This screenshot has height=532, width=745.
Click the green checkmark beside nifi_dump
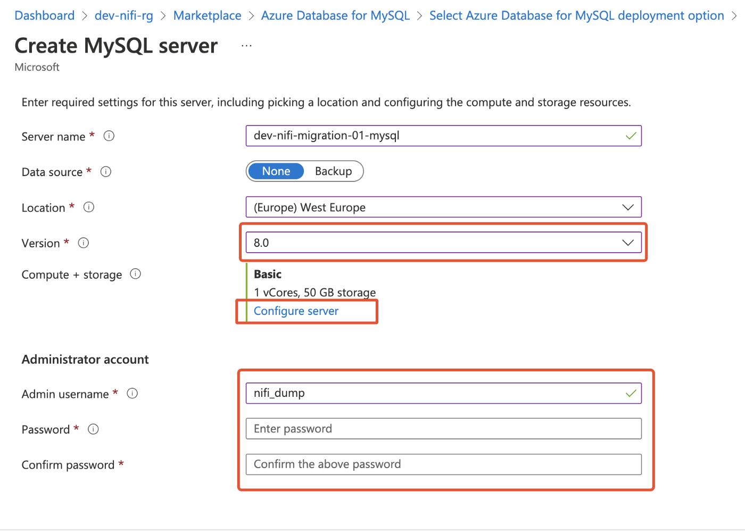[x=631, y=394]
